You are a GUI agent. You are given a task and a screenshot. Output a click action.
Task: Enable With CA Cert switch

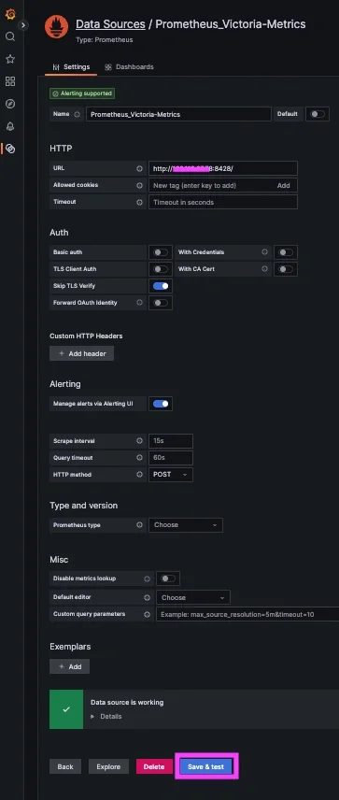(x=286, y=269)
